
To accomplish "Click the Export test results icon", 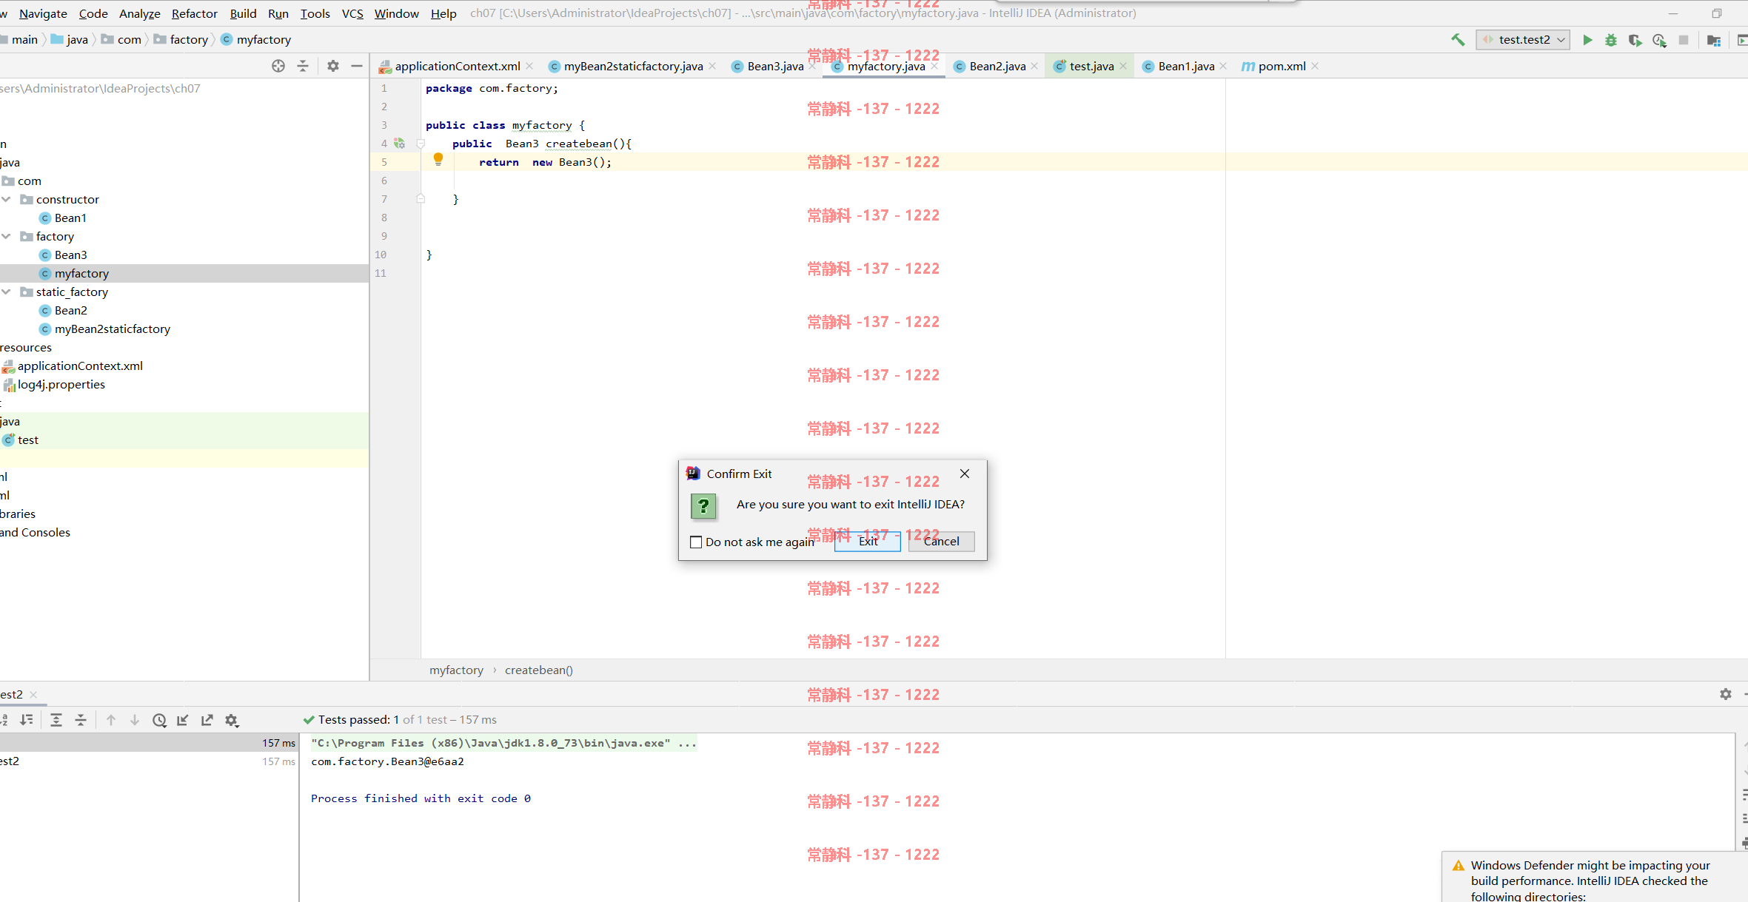I will (x=207, y=720).
